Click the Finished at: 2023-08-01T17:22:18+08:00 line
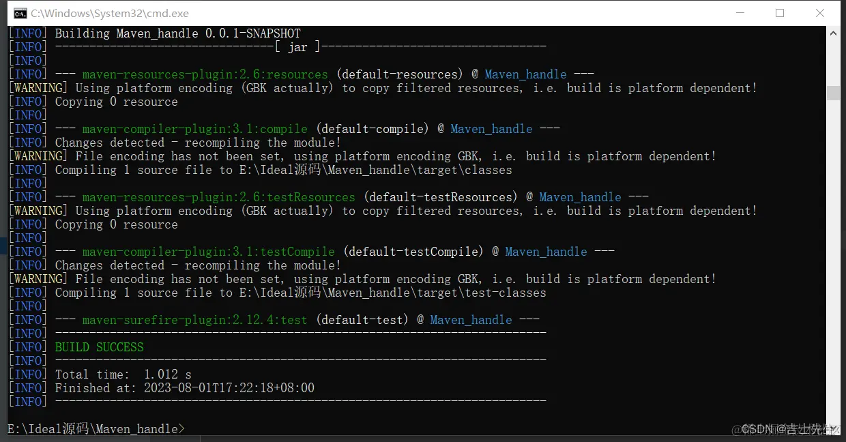 pos(184,388)
